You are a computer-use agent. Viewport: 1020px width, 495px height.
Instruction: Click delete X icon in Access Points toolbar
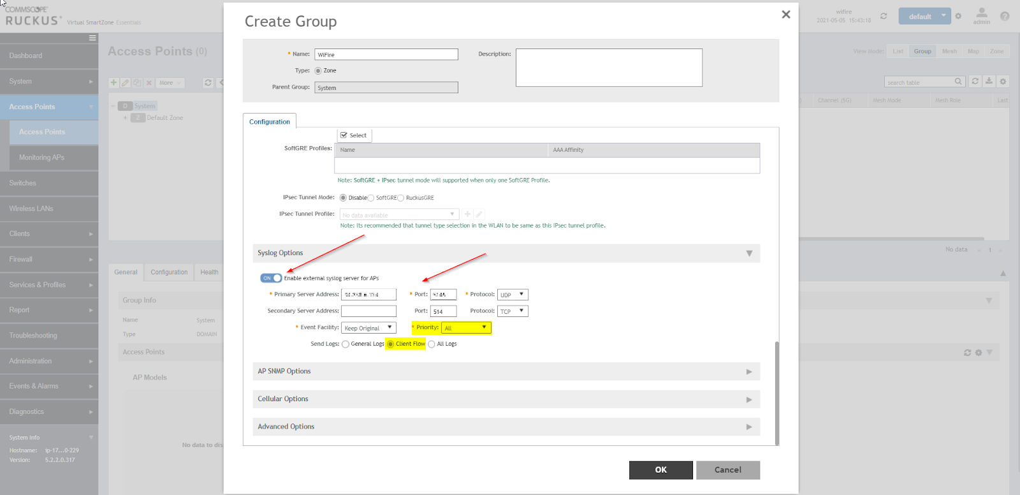[x=149, y=82]
